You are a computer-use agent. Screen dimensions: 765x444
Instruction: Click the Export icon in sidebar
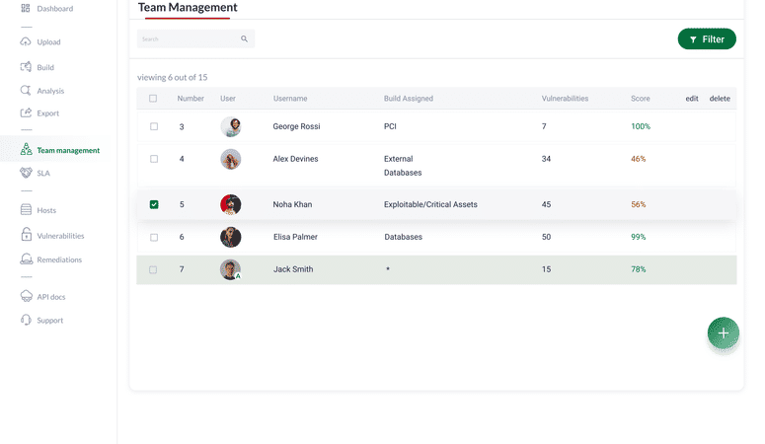[27, 113]
